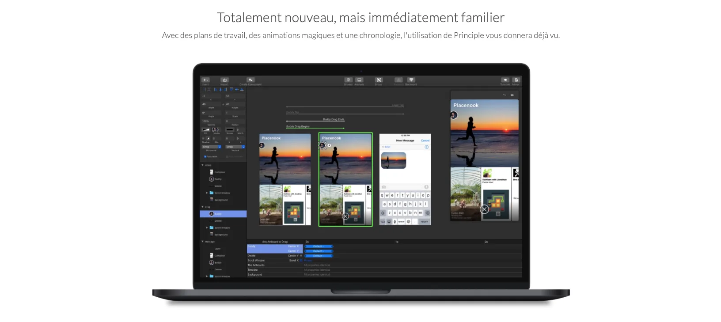Click the Backward arrange icon

coord(411,80)
